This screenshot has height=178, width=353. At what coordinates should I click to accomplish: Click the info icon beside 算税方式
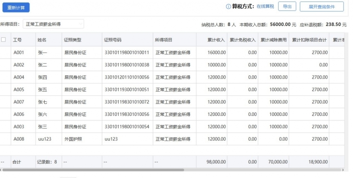(228, 7)
